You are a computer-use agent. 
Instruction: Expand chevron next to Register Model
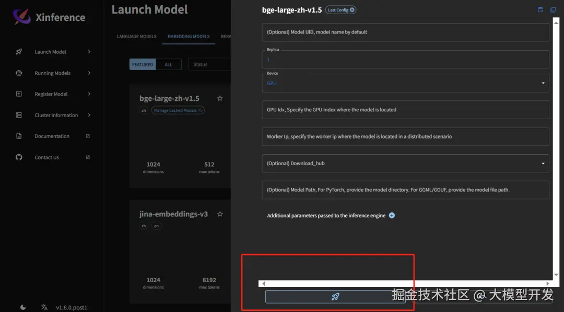[x=89, y=94]
